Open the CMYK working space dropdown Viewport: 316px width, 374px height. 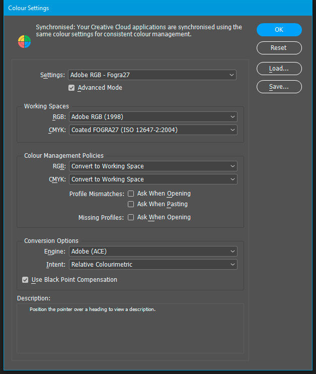(x=153, y=130)
